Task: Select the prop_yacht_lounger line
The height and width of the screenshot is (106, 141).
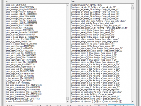Action: 20,46
